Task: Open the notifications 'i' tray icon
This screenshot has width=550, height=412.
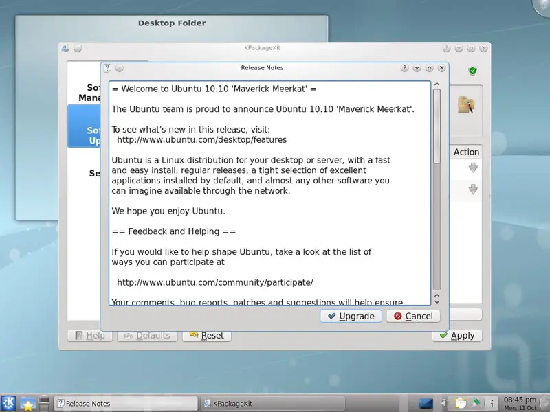Action: pyautogui.click(x=492, y=403)
